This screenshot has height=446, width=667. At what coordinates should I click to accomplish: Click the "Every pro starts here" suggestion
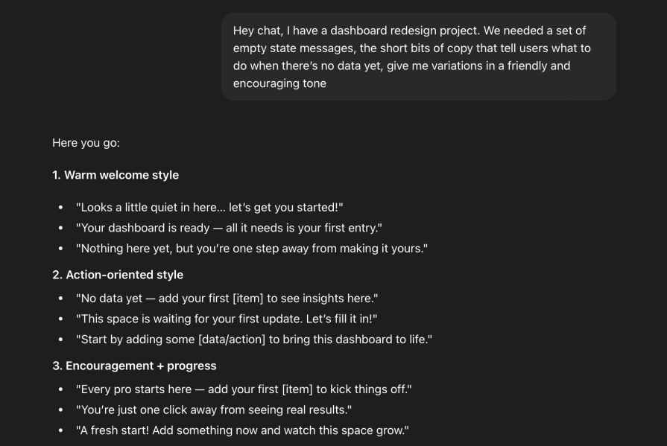(x=244, y=389)
